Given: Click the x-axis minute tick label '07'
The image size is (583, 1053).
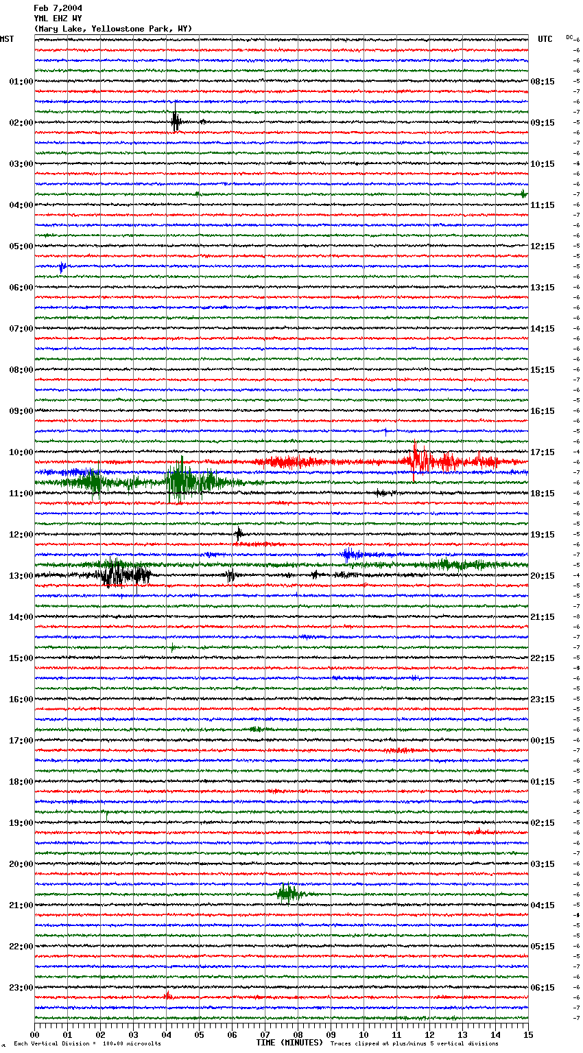Looking at the screenshot, I should pos(265,1034).
